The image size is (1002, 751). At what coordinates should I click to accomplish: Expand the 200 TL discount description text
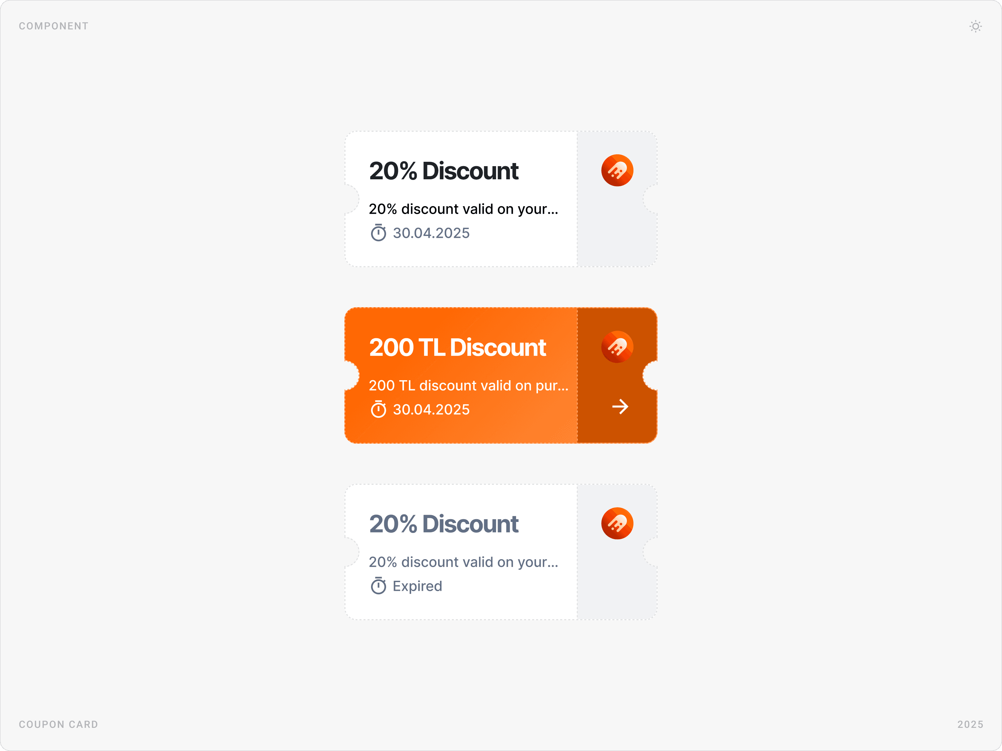click(469, 385)
